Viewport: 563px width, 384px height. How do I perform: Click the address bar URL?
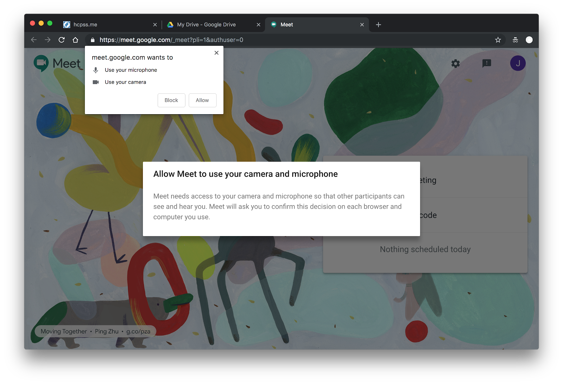pos(171,40)
